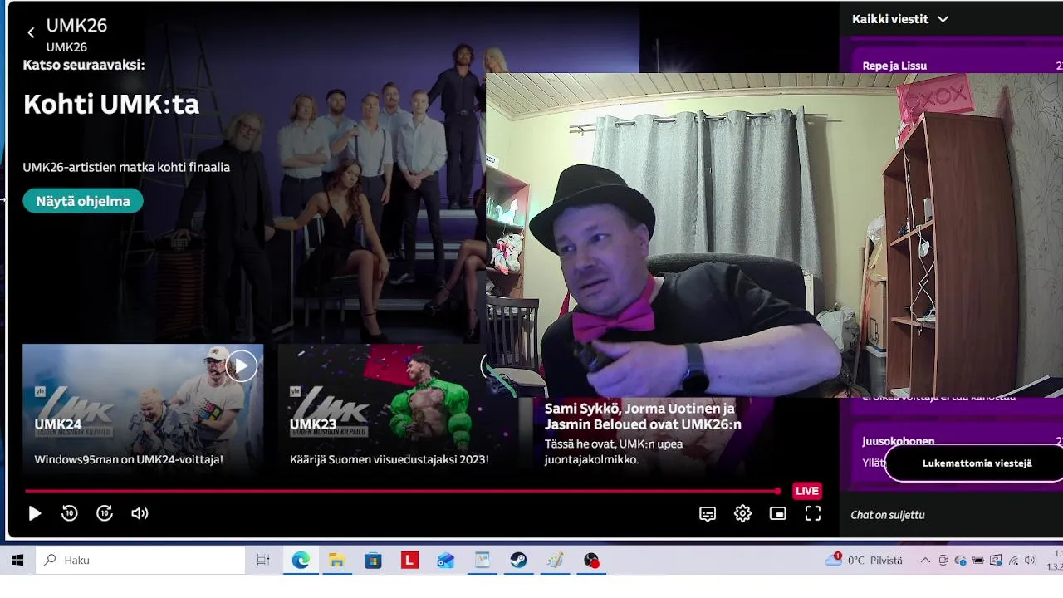Enable picture-in-picture mode
The width and height of the screenshot is (1063, 598).
[x=777, y=514]
